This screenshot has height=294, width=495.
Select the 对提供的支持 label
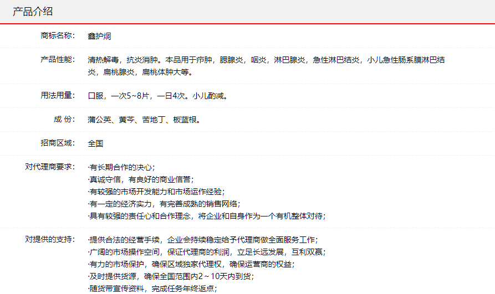pos(50,239)
